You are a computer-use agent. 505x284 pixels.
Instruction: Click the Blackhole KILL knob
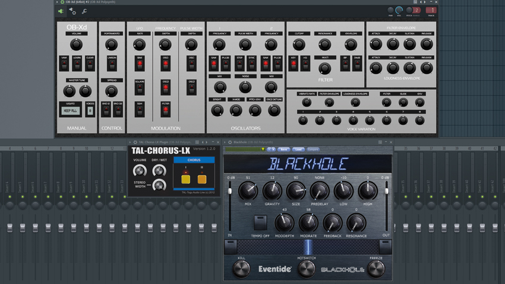(241, 269)
